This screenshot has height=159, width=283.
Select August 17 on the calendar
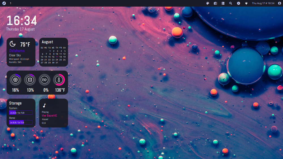click(x=57, y=57)
